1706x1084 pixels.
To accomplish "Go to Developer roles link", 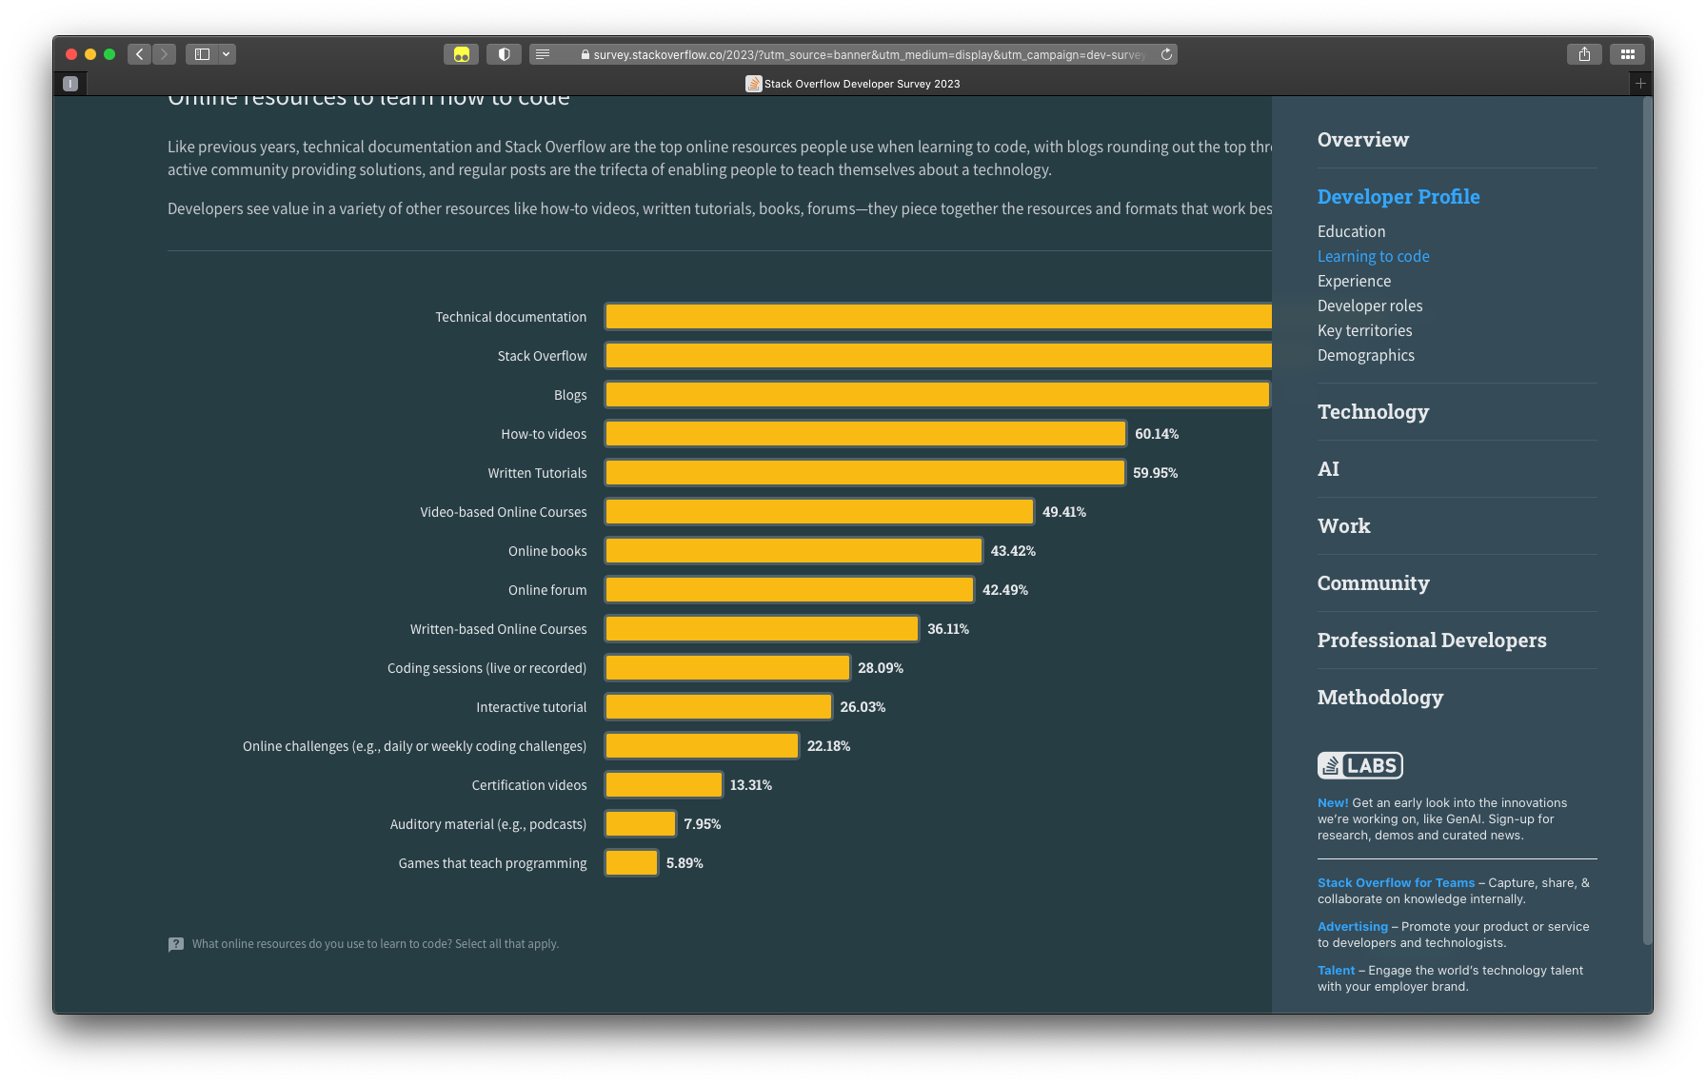I will [1370, 305].
